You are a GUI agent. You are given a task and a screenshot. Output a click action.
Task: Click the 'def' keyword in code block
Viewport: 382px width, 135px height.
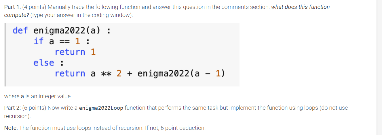click(x=20, y=30)
